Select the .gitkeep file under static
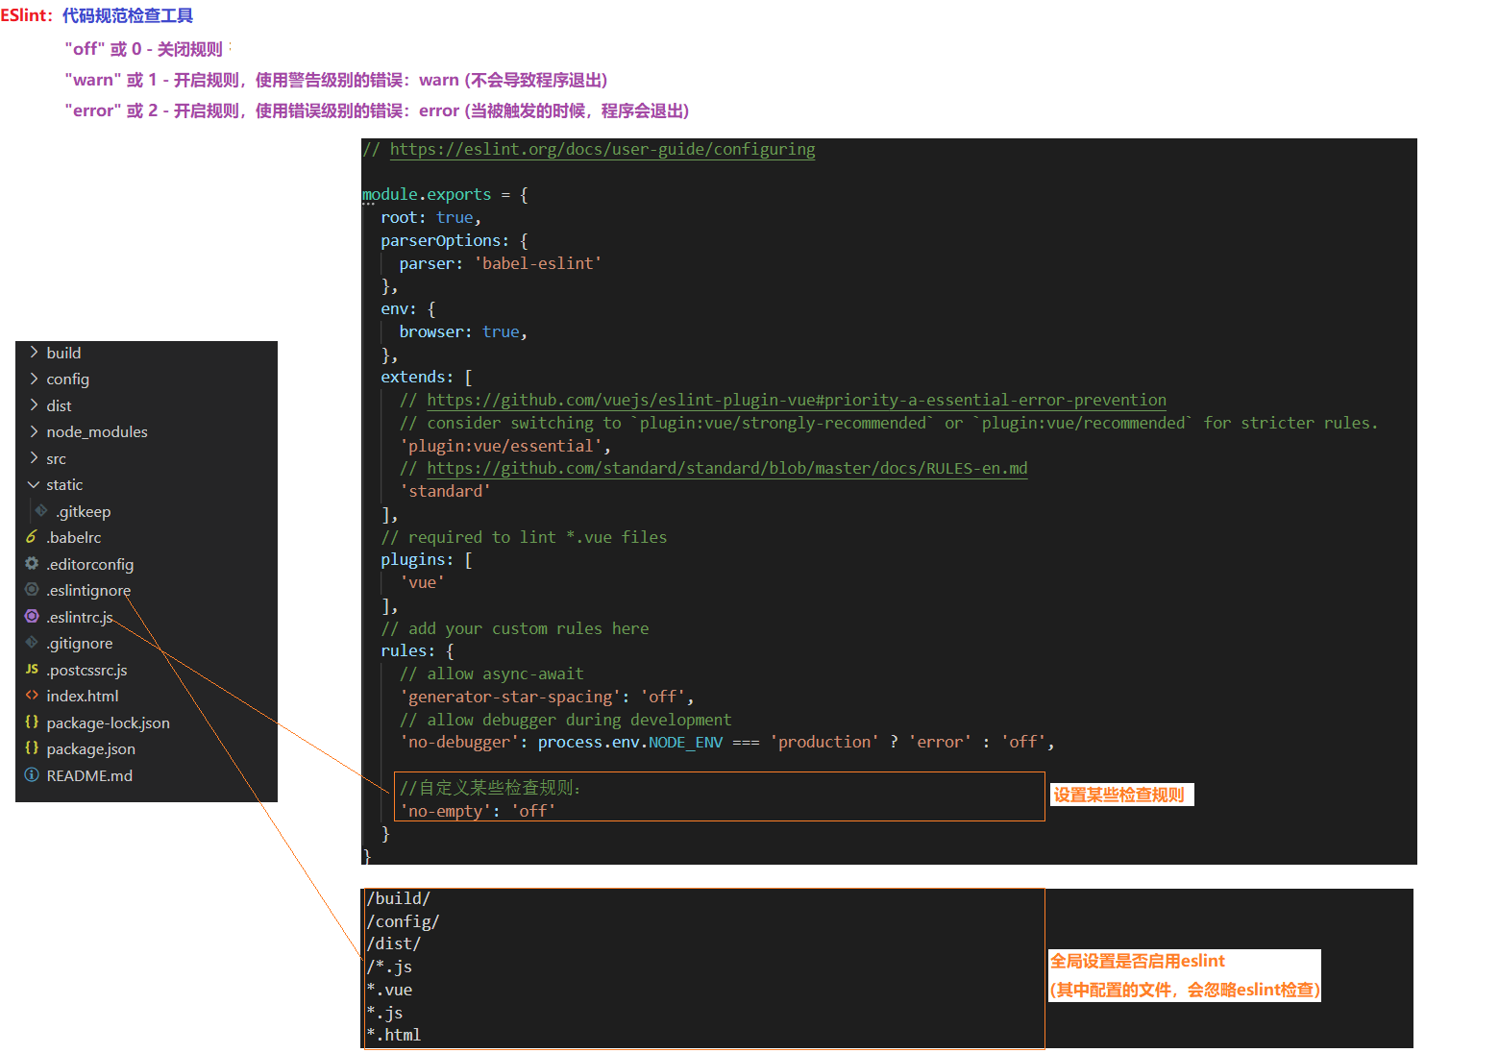 click(83, 511)
